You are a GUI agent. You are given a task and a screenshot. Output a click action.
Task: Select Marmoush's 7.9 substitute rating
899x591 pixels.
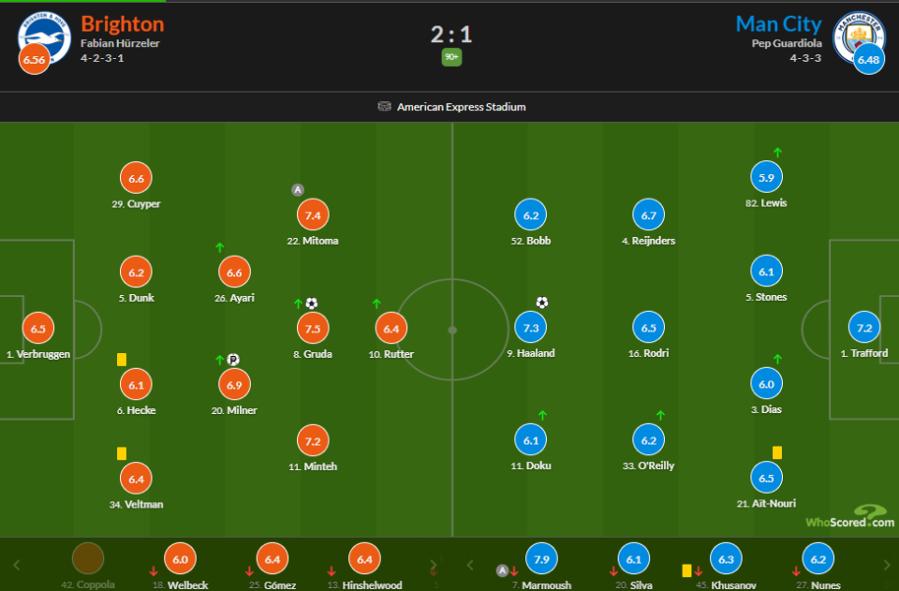[541, 559]
